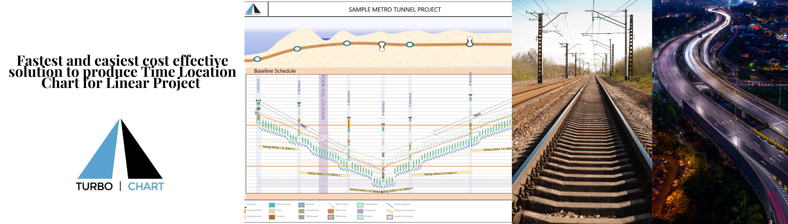Click the 'Site Establishment' legend label

coord(254,216)
